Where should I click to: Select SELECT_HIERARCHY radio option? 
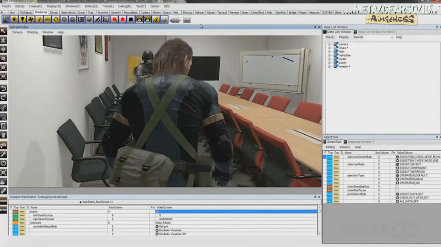click(398, 172)
